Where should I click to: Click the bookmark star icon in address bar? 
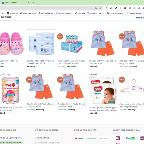(100, 8)
